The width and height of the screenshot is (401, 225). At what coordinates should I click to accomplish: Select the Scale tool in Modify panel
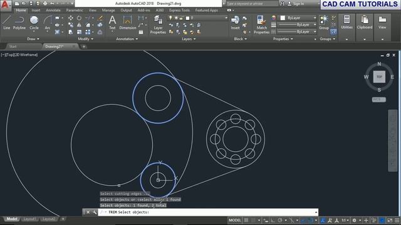pos(80,32)
